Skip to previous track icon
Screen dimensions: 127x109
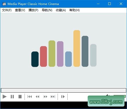coord(30,97)
